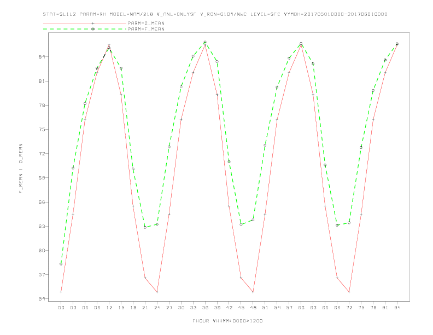Click x-axis tick label 06
The height and width of the screenshot is (335, 433).
(x=85, y=308)
